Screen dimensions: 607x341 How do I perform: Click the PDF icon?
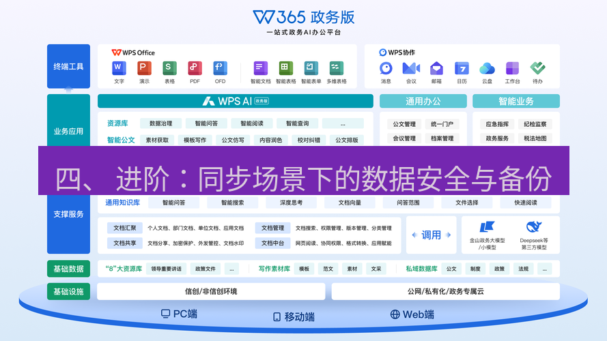point(195,68)
